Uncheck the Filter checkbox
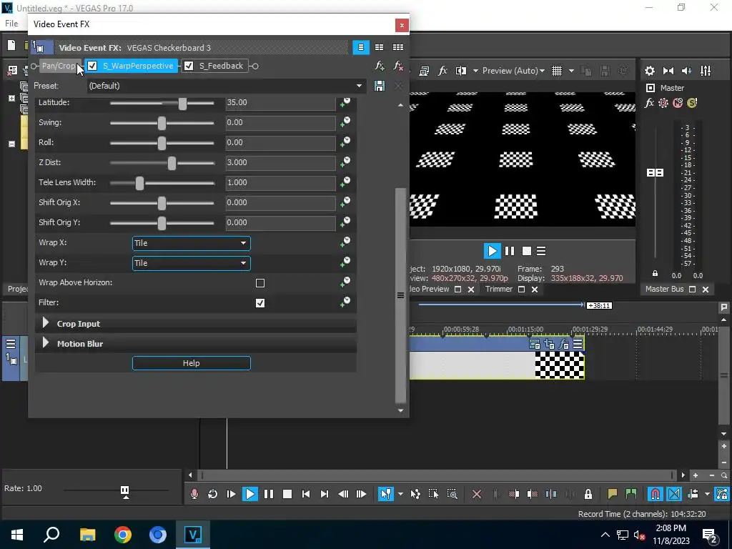732x549 pixels. click(260, 303)
